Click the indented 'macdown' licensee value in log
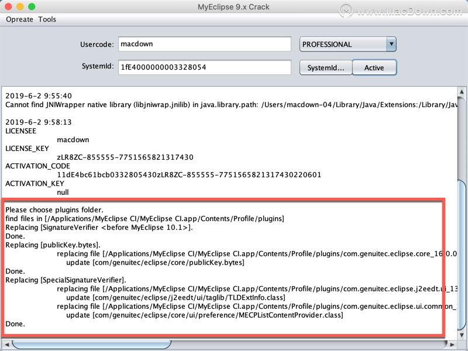468x351 pixels. pyautogui.click(x=73, y=140)
